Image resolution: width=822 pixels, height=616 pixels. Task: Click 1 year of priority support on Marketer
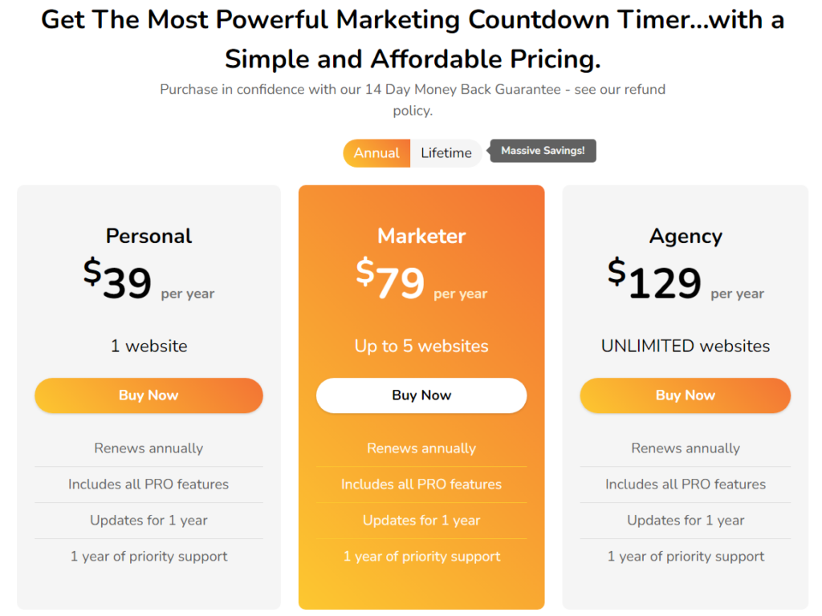[421, 556]
